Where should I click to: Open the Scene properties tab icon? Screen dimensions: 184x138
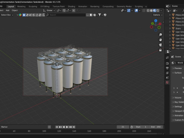167,78
